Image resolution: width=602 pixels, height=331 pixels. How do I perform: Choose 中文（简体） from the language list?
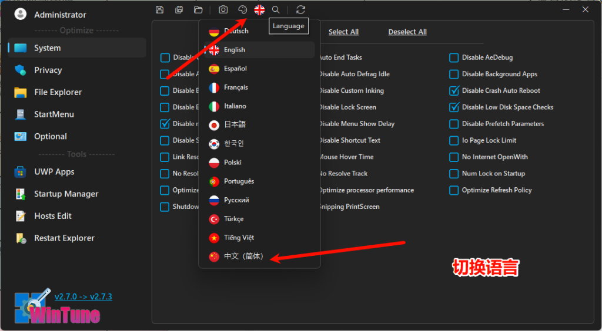243,256
